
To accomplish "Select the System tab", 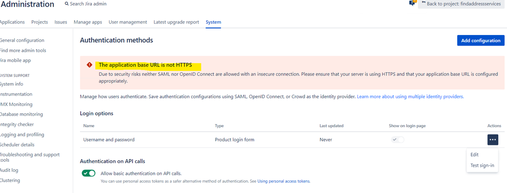I will point(213,22).
